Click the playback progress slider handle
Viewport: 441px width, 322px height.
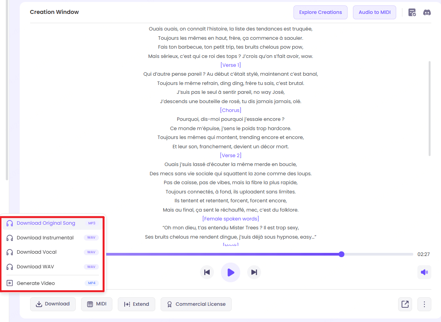(x=341, y=254)
